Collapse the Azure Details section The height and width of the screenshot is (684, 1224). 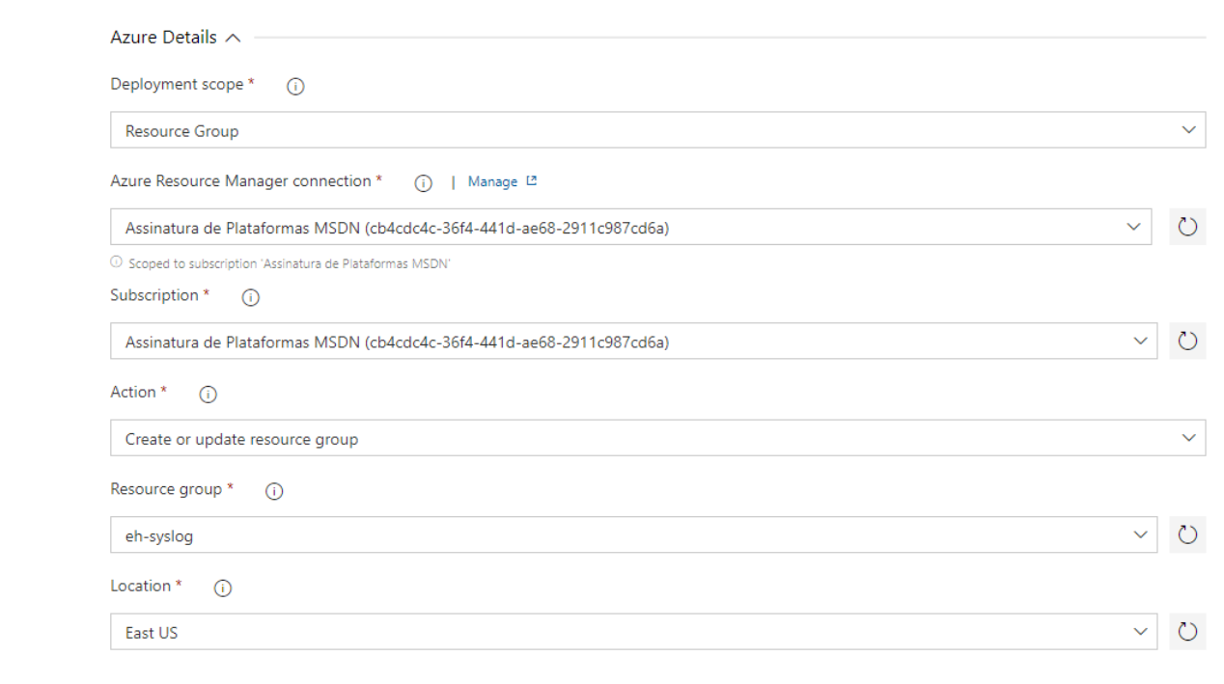[x=232, y=39]
